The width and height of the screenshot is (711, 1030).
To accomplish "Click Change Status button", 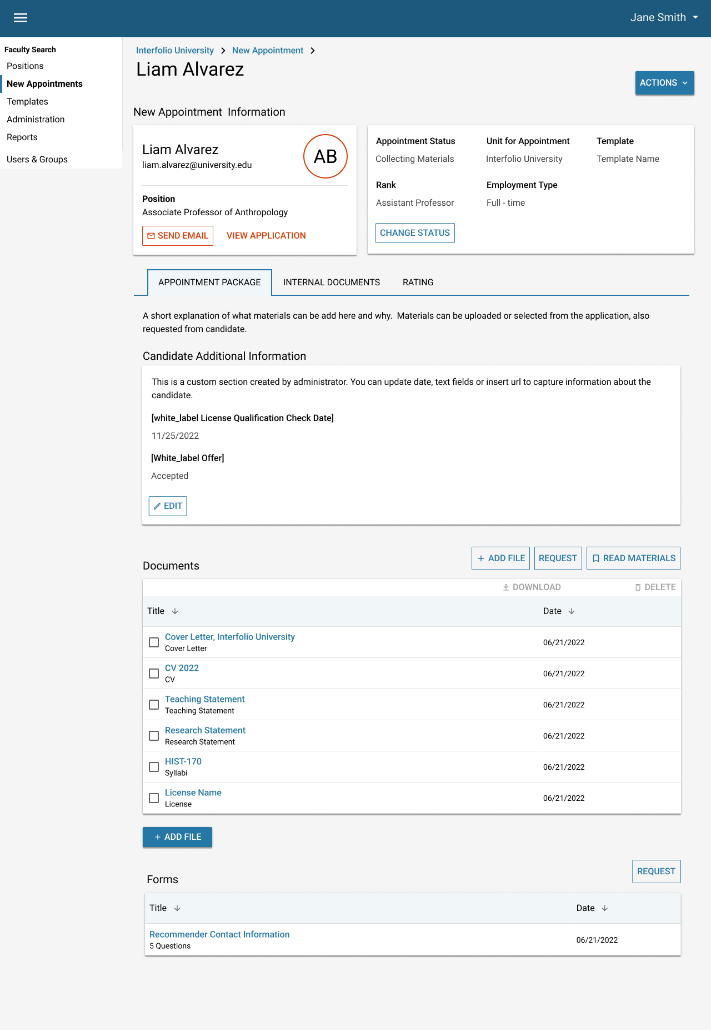I will (415, 233).
